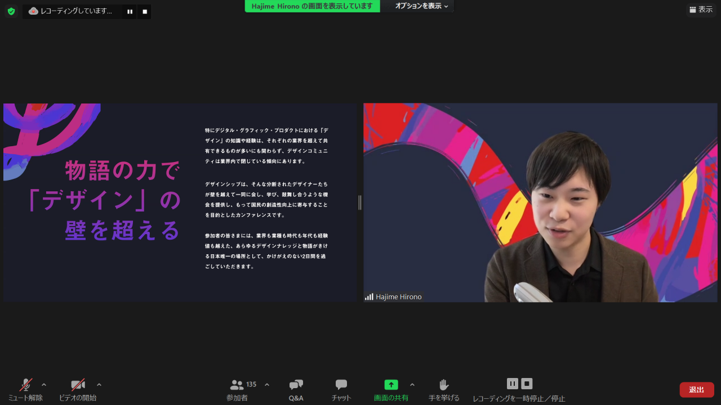
Task: Pause recording from the top bar
Action: tap(130, 11)
